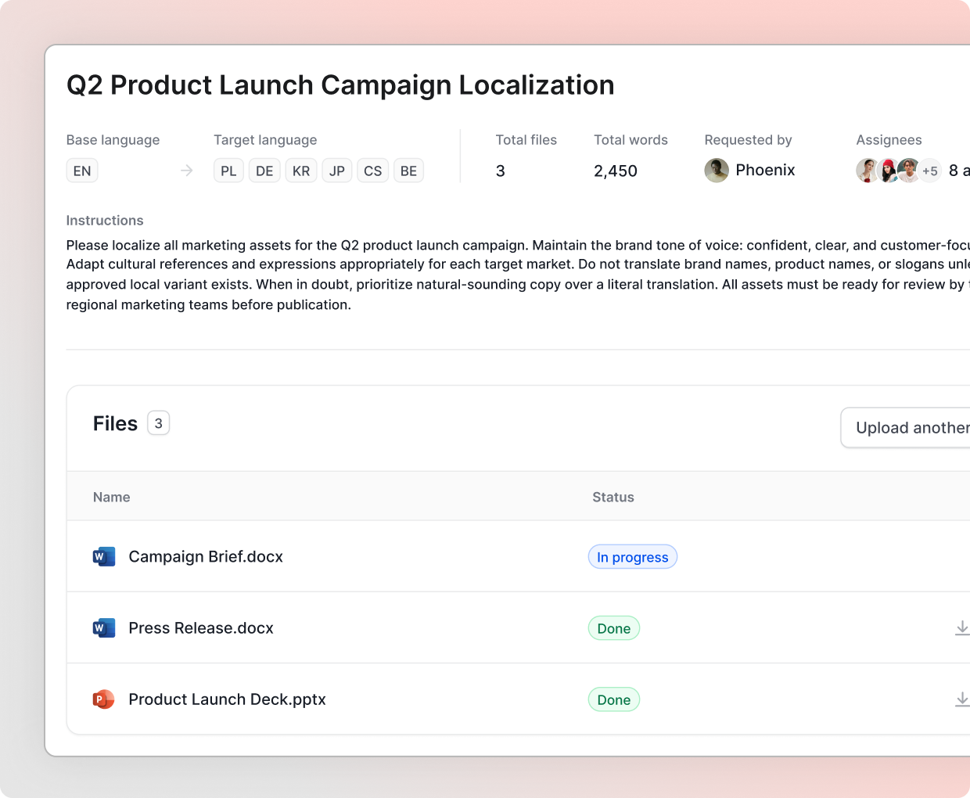Click the Total files label
Image resolution: width=970 pixels, height=798 pixels.
click(526, 139)
